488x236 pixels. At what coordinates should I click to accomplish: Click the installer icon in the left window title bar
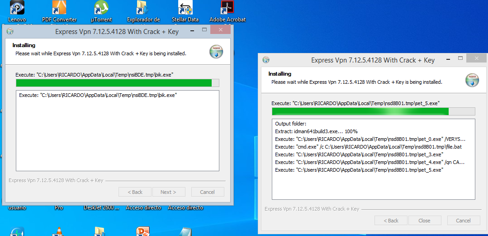(x=10, y=32)
